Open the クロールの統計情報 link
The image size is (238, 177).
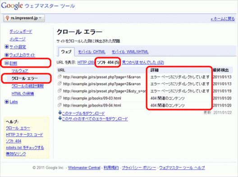pyautogui.click(x=27, y=86)
